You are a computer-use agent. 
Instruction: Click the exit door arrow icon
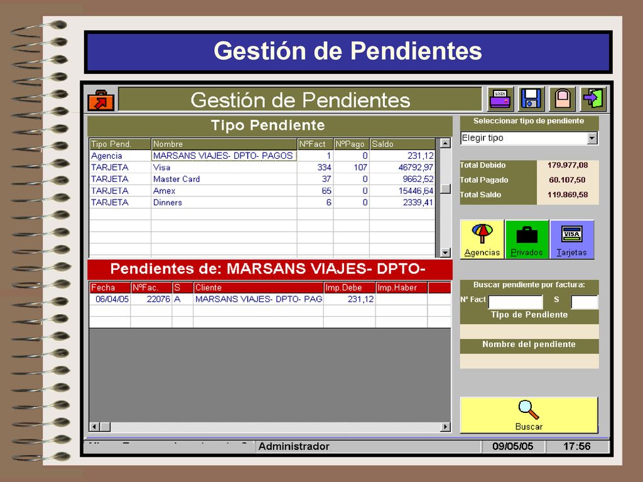[x=593, y=99]
